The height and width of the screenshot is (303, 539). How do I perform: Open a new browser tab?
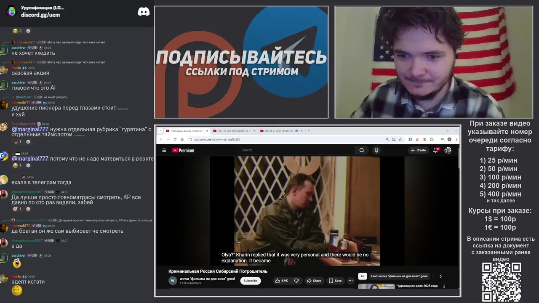(x=309, y=131)
